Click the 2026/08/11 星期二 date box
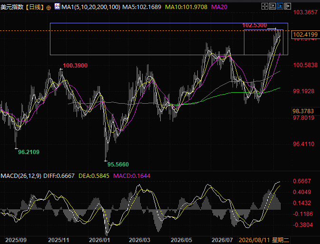 tap(264, 240)
